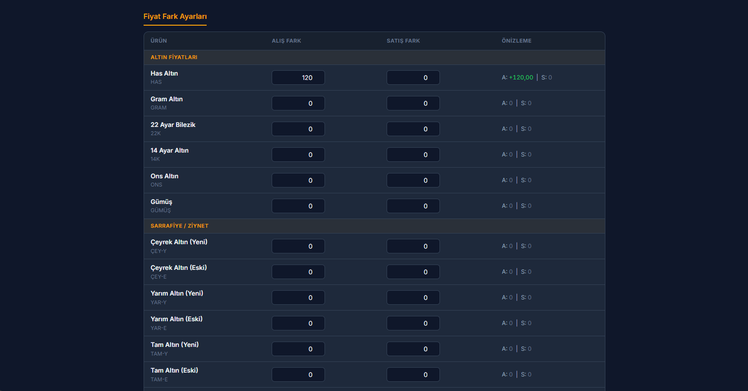The width and height of the screenshot is (748, 391).
Task: Focus 22 Ayar Bilezik alış fark input
Action: pos(298,129)
